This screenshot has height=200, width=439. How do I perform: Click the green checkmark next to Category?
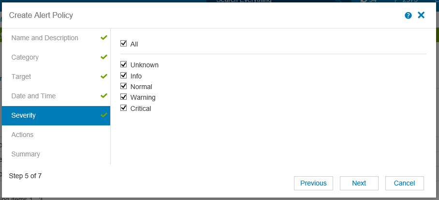(x=104, y=57)
